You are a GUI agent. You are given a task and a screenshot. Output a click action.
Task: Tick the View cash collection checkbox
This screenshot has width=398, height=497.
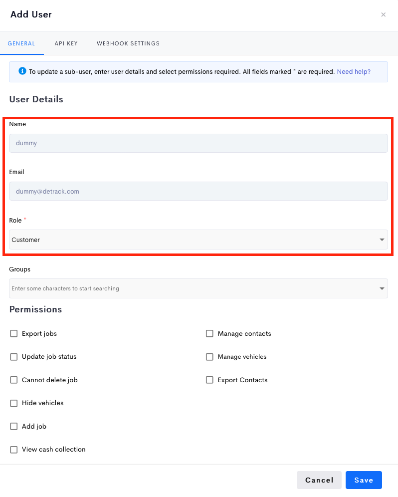click(x=13, y=450)
